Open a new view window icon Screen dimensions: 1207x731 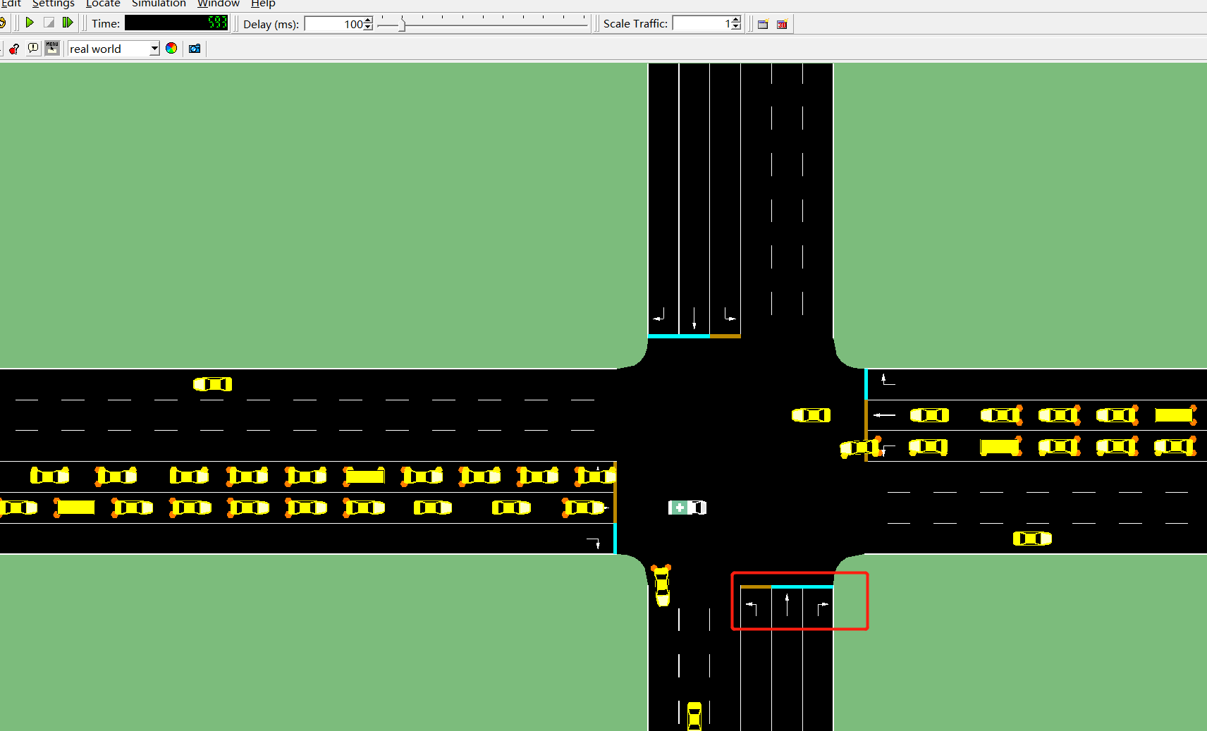coord(763,24)
